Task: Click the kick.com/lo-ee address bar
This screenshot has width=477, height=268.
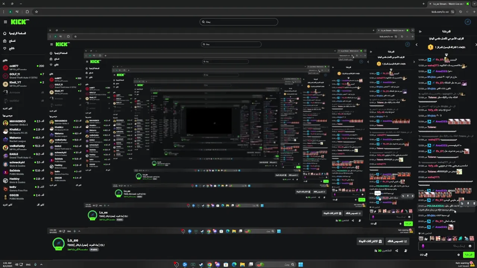Action: click(x=440, y=12)
